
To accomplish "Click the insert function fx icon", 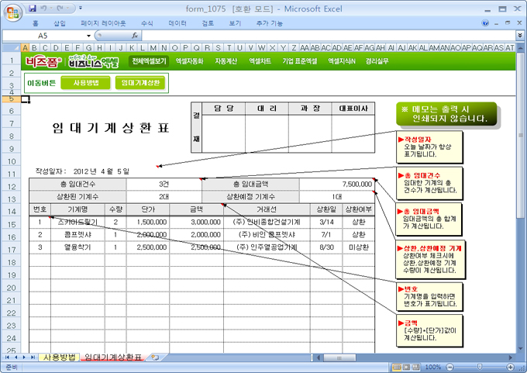I will coord(136,36).
